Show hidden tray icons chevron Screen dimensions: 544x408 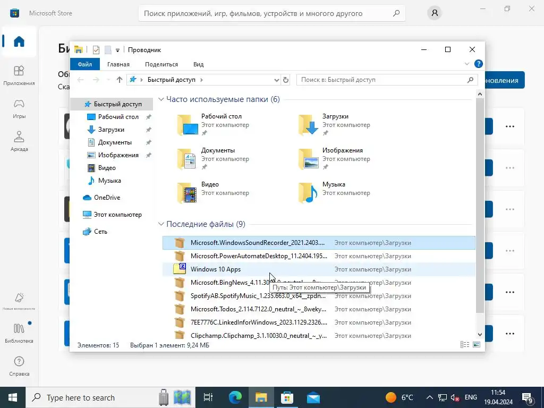pos(429,397)
